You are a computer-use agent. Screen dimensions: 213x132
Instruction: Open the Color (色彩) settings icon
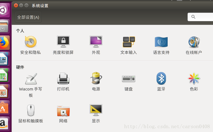coord(194,78)
